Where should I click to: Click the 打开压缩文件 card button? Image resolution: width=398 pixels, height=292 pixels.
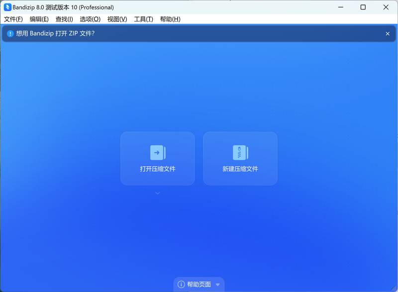coord(158,159)
